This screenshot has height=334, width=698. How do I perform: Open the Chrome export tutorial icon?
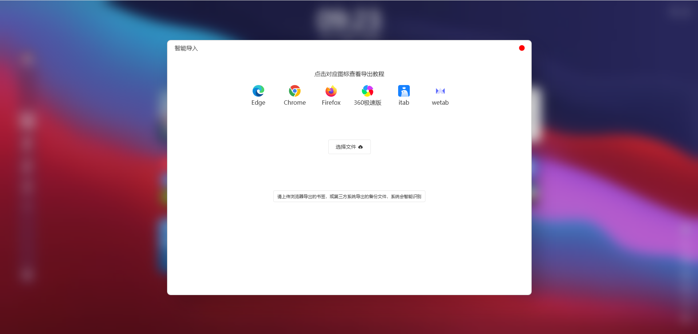tap(295, 91)
